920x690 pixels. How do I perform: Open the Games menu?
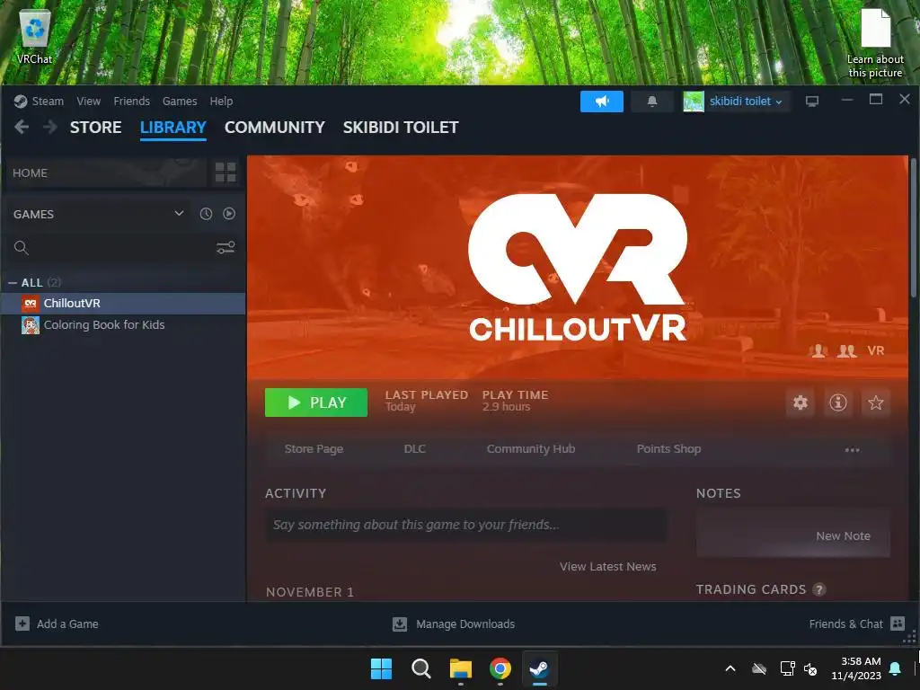click(x=180, y=101)
